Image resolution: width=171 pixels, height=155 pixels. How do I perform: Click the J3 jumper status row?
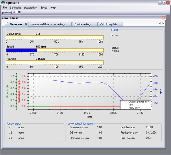click(17, 138)
